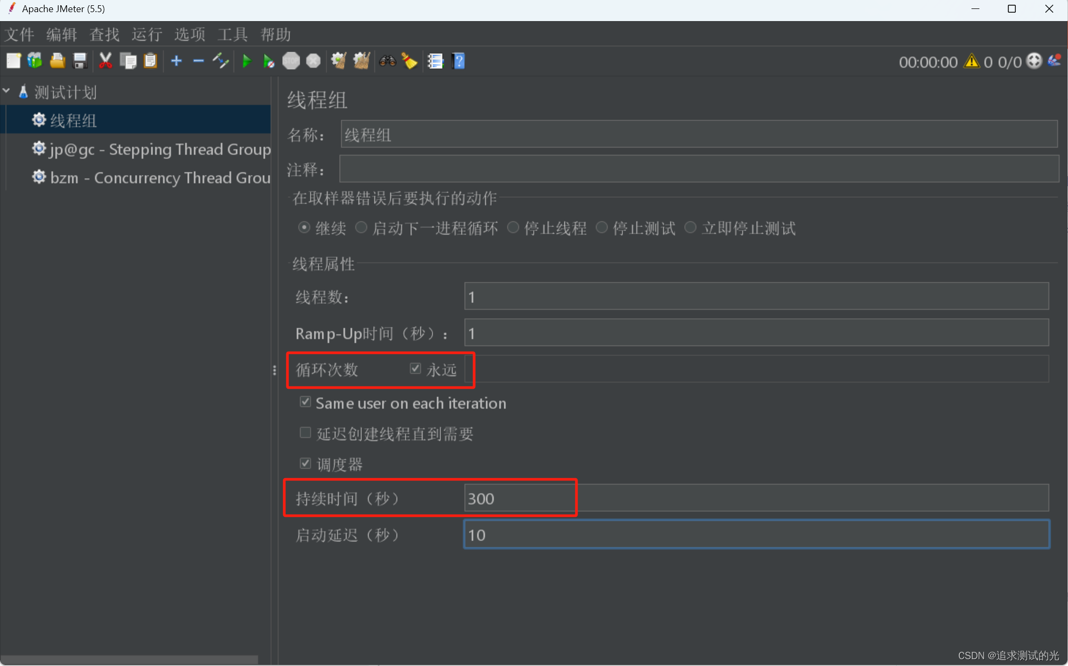Click the Paste clipboard icon

[x=151, y=61]
